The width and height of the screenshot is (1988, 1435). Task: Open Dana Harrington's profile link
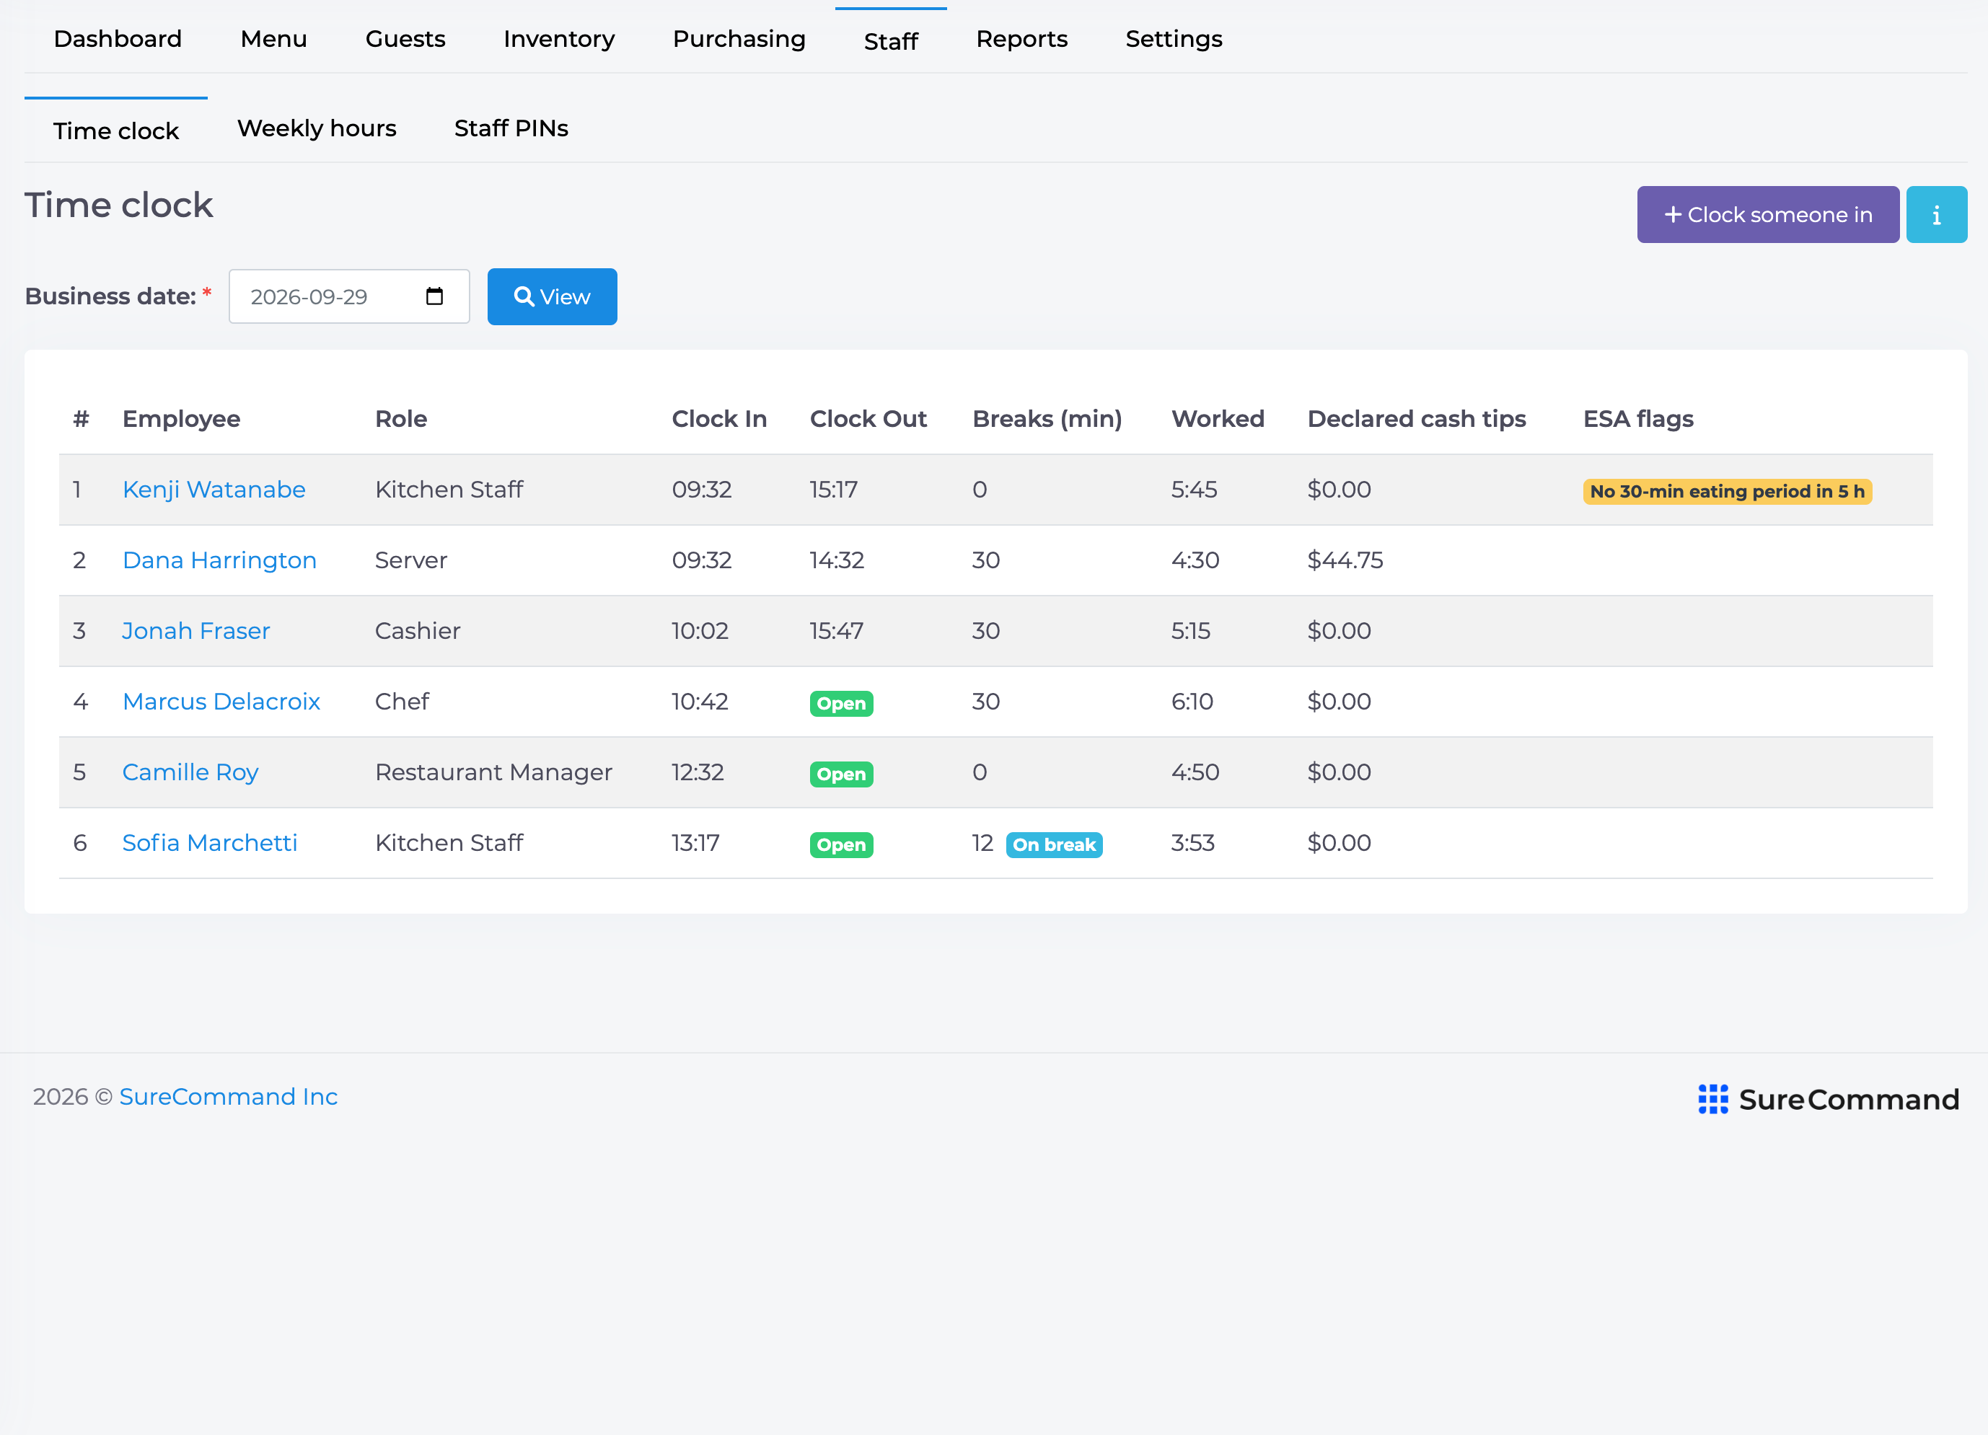click(219, 561)
